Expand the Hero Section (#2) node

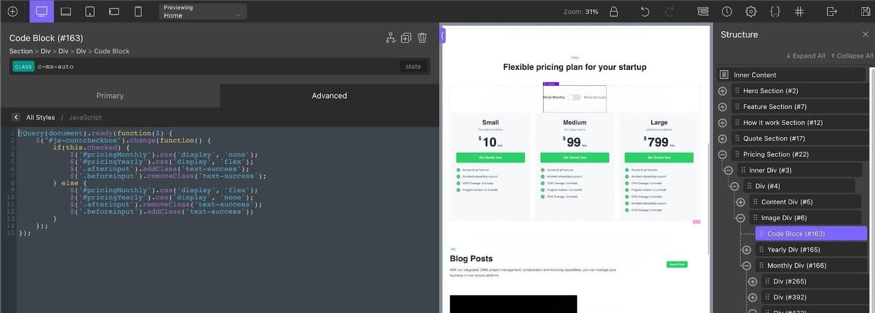pyautogui.click(x=722, y=91)
